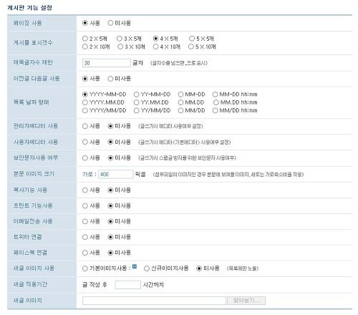Pick the MM/DD hh:mm date format
The image size is (358, 315).
[x=215, y=110]
